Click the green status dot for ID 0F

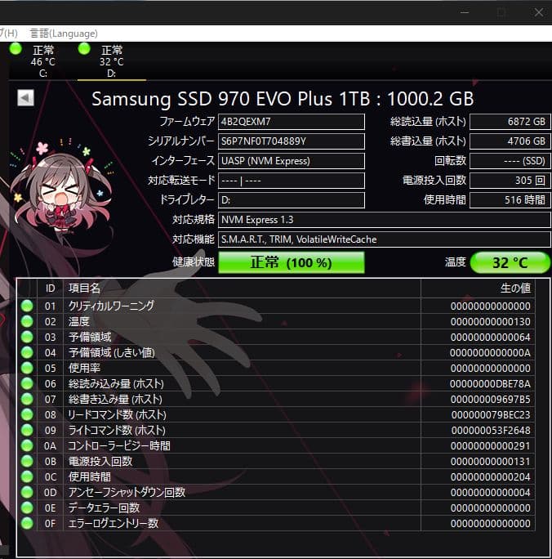click(x=27, y=523)
